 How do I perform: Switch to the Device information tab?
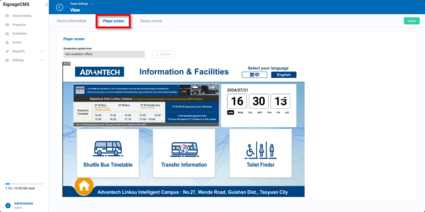(72, 21)
